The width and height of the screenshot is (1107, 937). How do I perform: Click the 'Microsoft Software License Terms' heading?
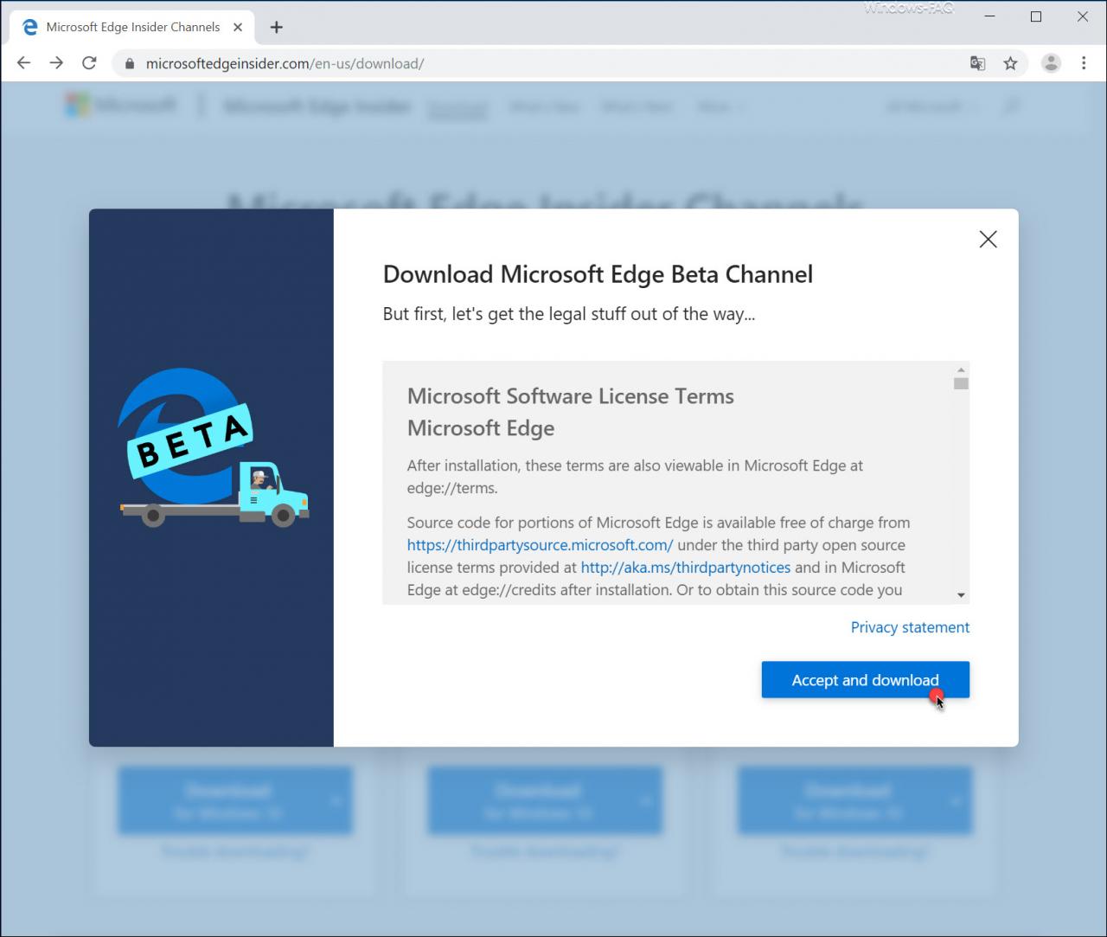tap(571, 396)
